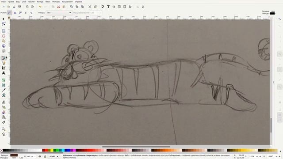Click the Paste icon
This screenshot has height=159, width=283.
click(64, 7)
